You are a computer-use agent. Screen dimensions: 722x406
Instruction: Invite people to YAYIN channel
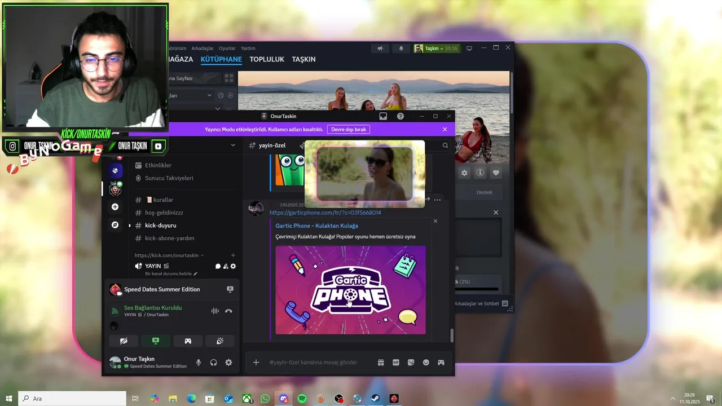point(226,266)
